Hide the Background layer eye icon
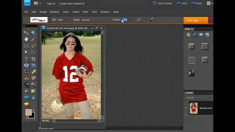Screen dimensions: 235x132 [x=186, y=108]
